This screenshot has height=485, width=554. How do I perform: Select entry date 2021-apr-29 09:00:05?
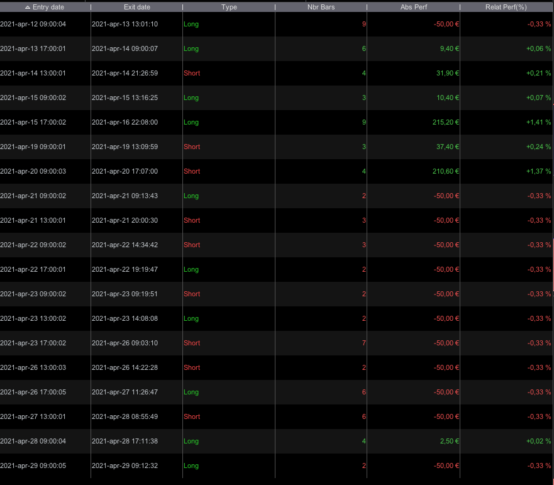click(x=33, y=466)
